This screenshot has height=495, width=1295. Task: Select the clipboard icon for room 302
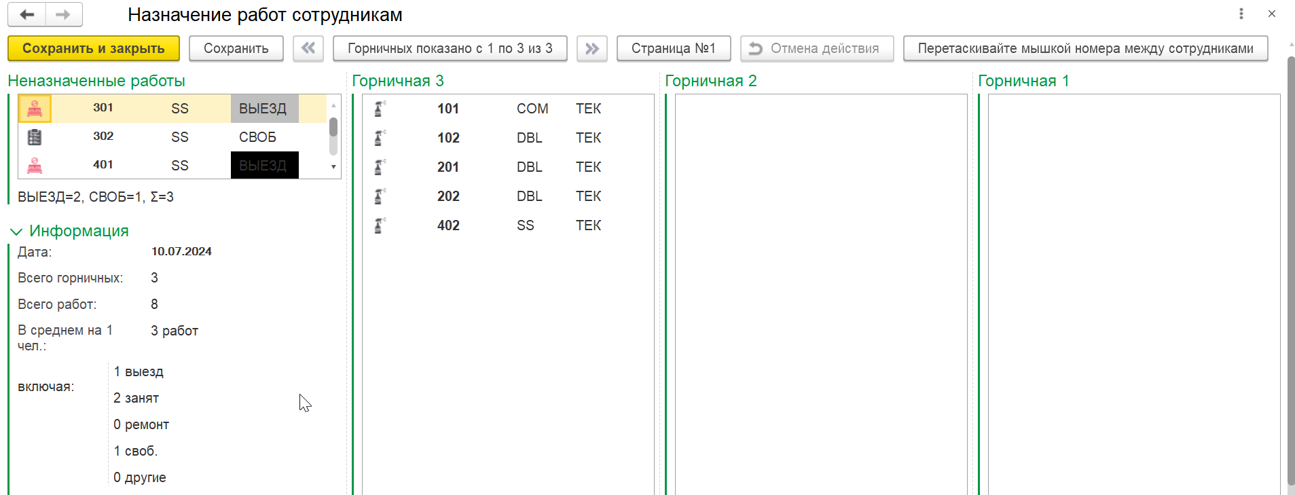(x=35, y=137)
